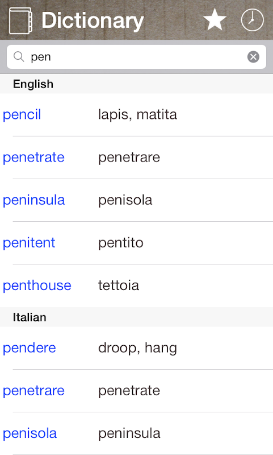Tap the English section header

click(x=136, y=84)
